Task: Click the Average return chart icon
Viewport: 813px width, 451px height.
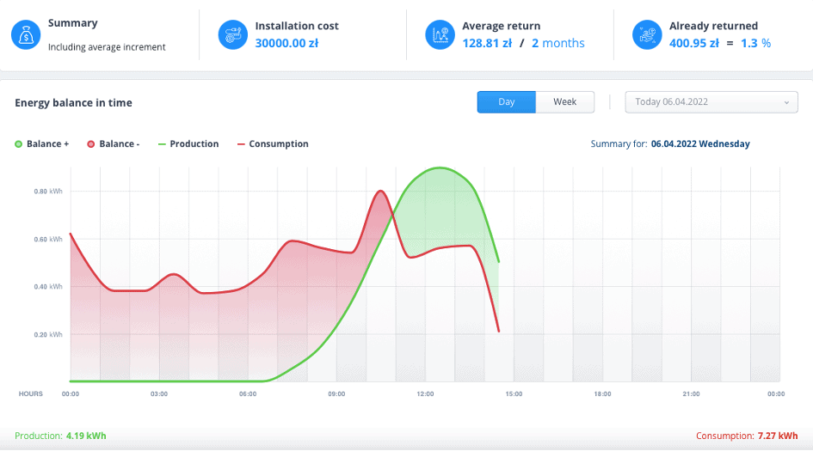Action: coord(440,35)
